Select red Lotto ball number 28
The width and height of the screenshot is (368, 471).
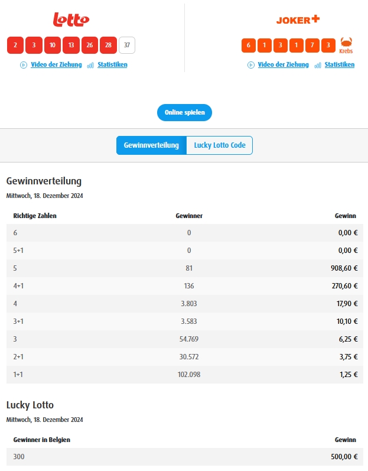108,45
